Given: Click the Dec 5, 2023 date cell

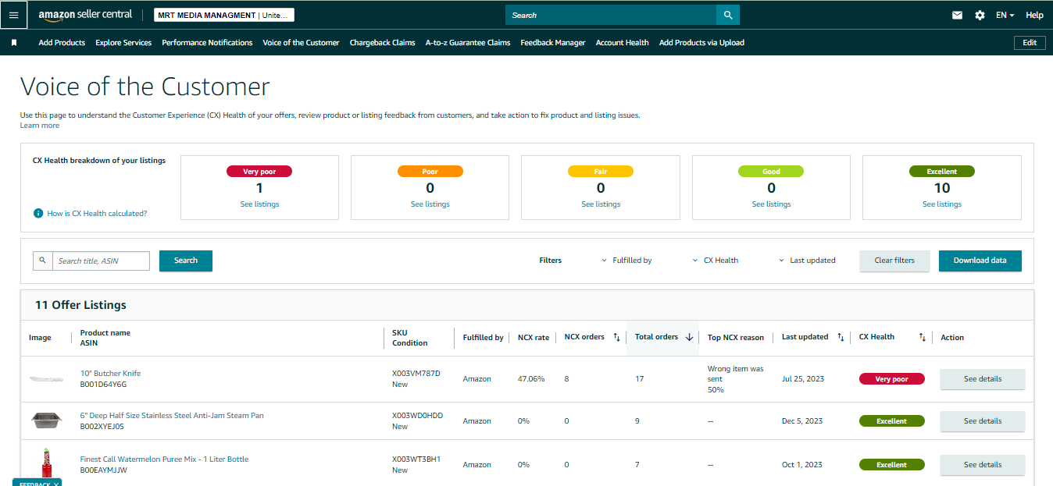Looking at the screenshot, I should [802, 421].
